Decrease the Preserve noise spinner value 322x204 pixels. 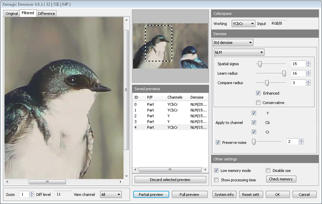pos(301,143)
